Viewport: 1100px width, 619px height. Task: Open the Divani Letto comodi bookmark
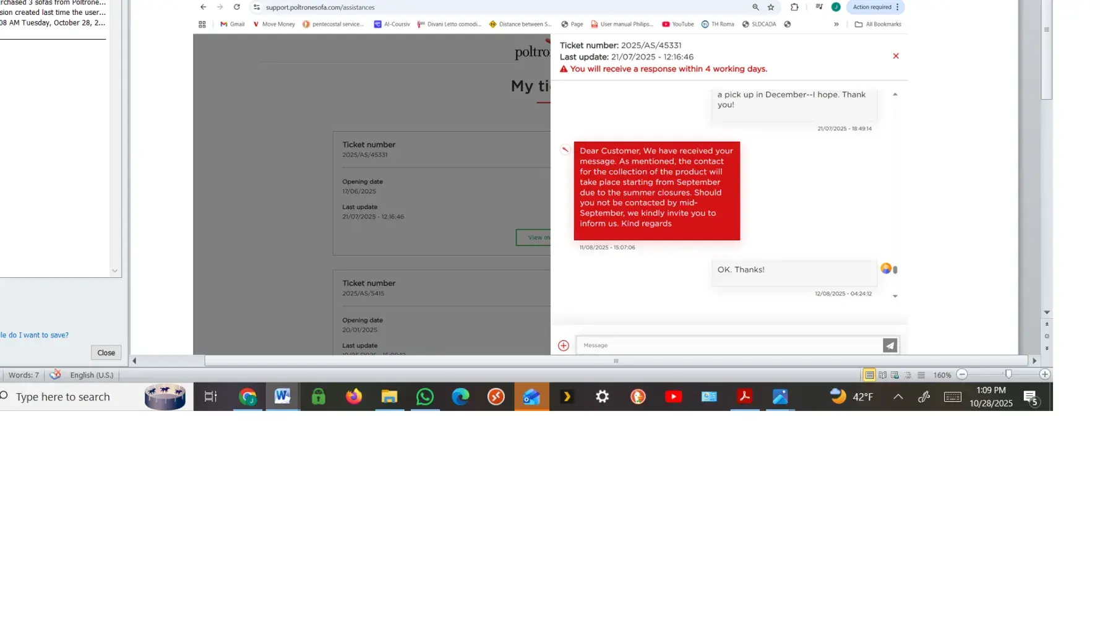pyautogui.click(x=449, y=24)
